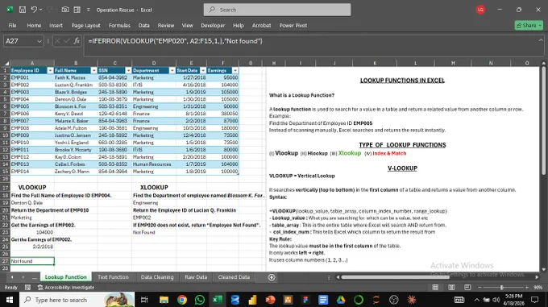Click the Search box in title bar
Image resolution: width=548 pixels, height=307 pixels.
click(277, 10)
